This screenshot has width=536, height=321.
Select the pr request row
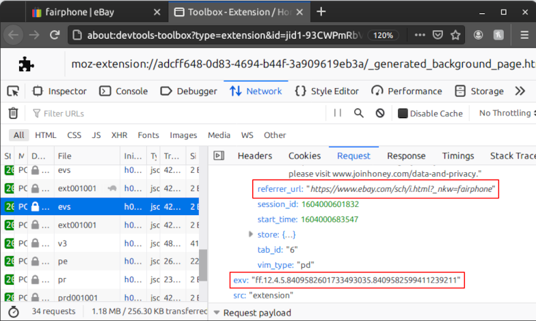coord(100,280)
